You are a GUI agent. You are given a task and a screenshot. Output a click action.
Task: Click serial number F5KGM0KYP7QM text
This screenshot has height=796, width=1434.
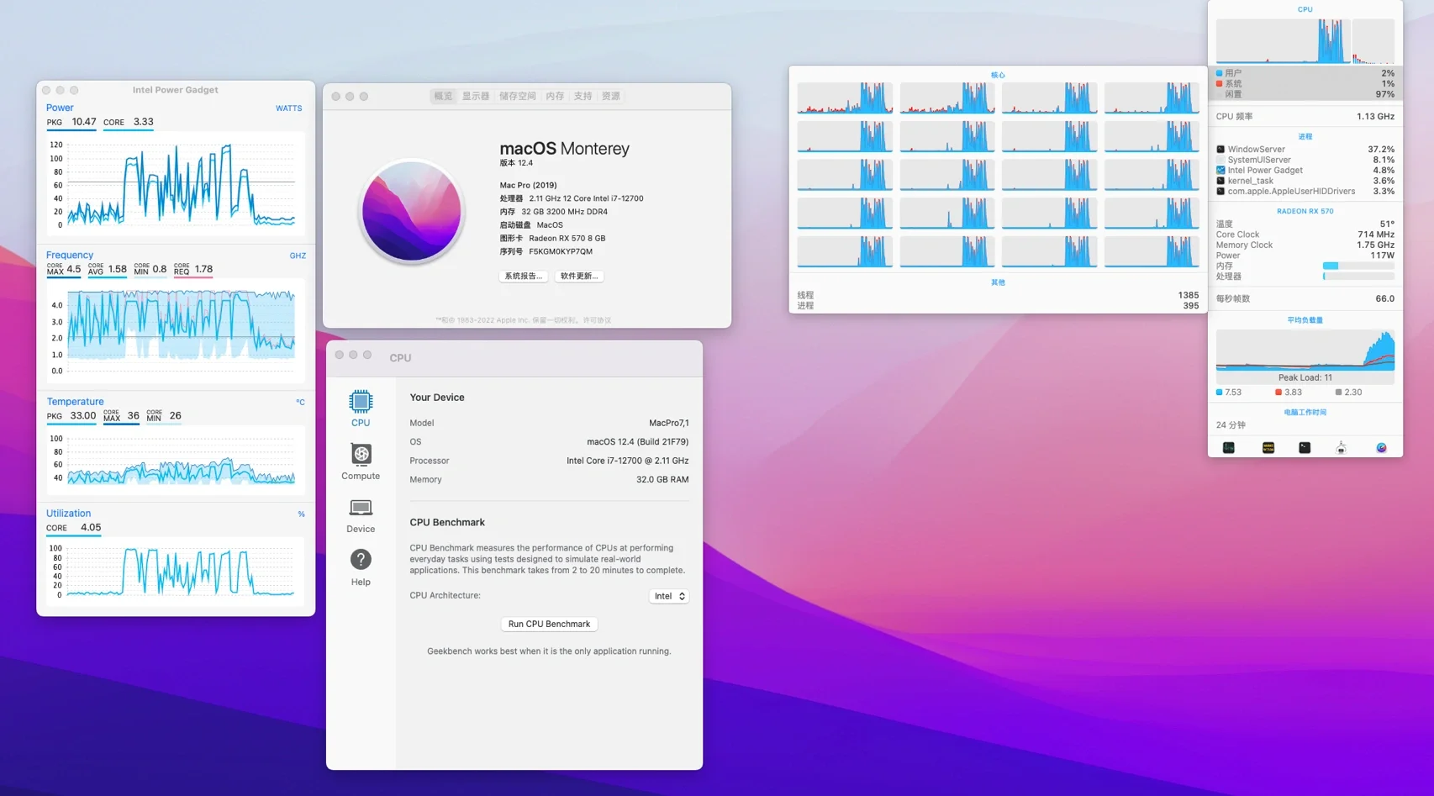[x=561, y=251]
